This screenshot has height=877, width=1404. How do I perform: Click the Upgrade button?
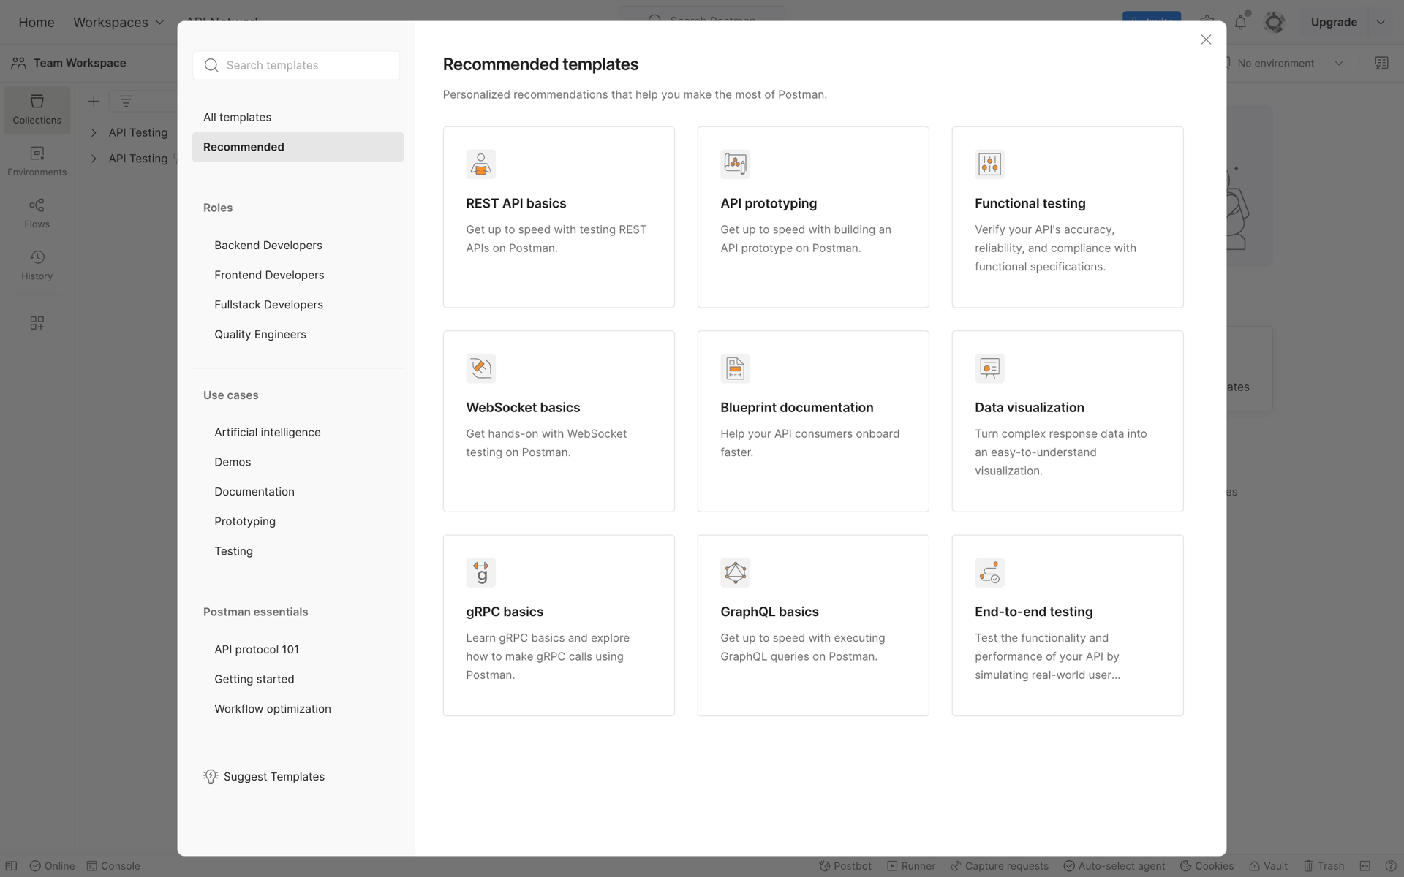click(1334, 22)
